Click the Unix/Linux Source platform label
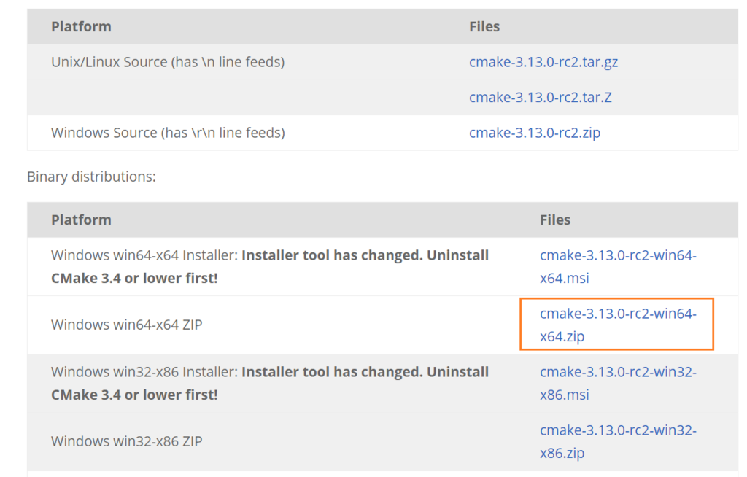The image size is (747, 477). [167, 62]
